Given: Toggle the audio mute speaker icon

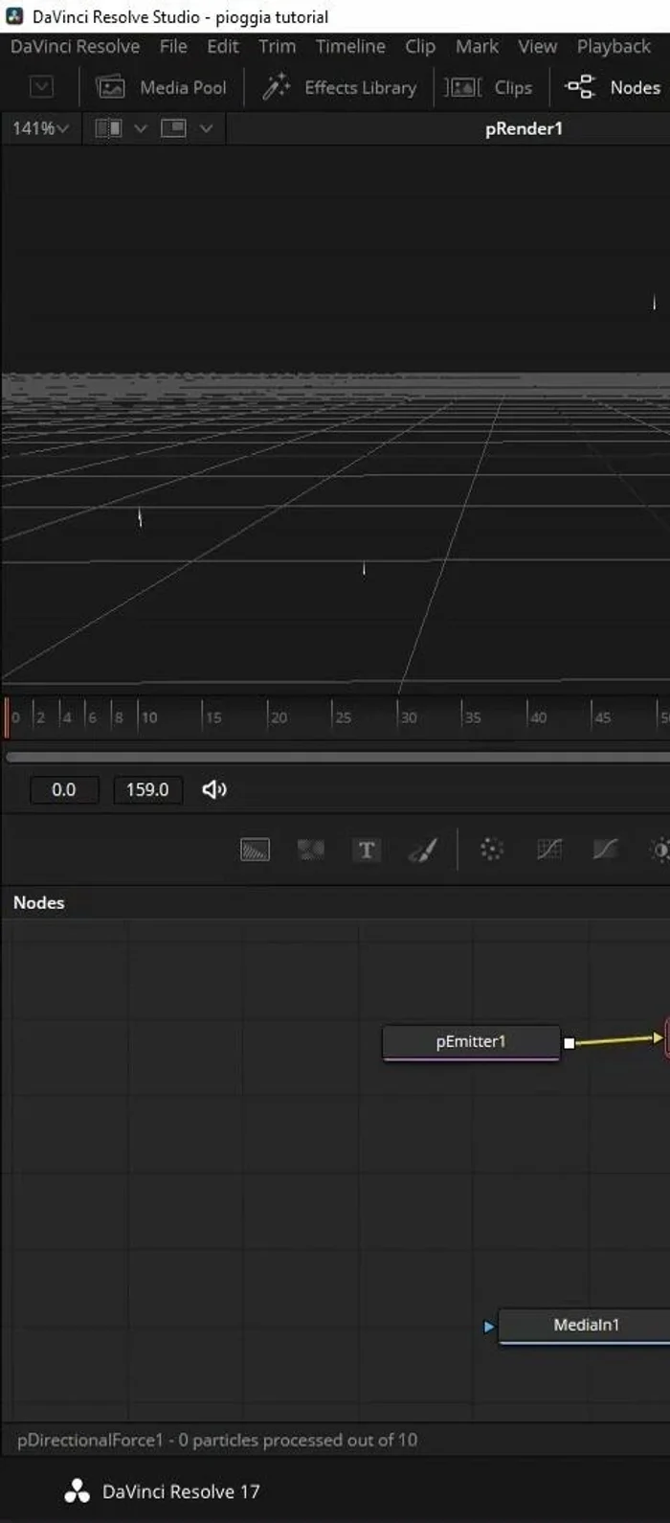Looking at the screenshot, I should 214,789.
